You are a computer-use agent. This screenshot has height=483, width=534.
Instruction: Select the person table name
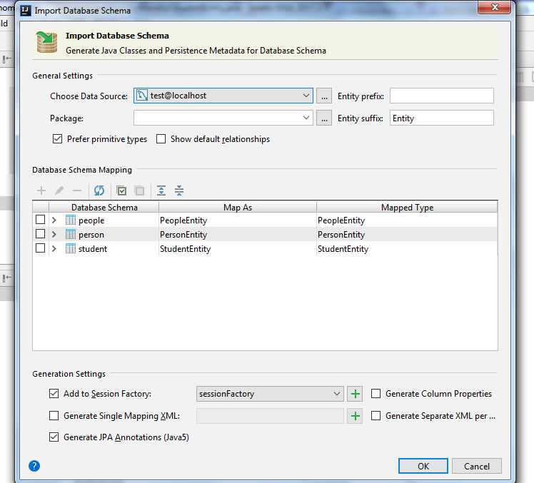(x=91, y=235)
